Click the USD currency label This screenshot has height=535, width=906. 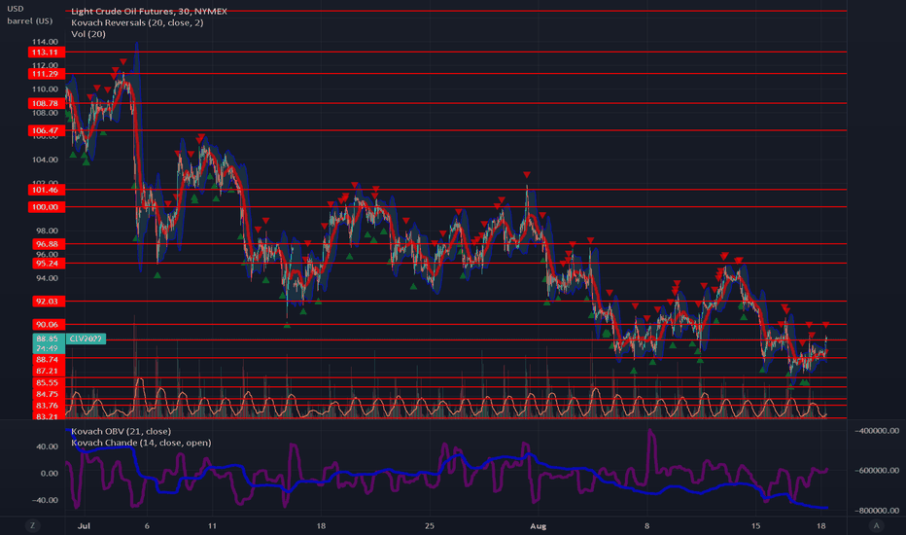pyautogui.click(x=15, y=9)
